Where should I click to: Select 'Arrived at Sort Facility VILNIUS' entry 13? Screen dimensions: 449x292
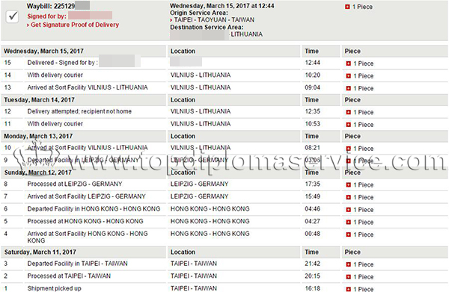click(x=88, y=87)
